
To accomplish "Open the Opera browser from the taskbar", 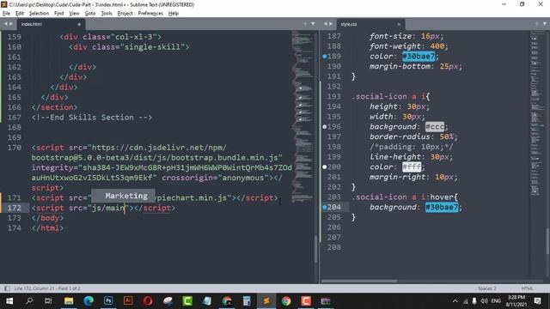I will [148, 301].
